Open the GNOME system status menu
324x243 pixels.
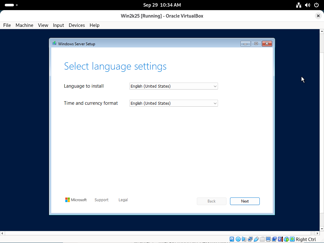[307, 5]
